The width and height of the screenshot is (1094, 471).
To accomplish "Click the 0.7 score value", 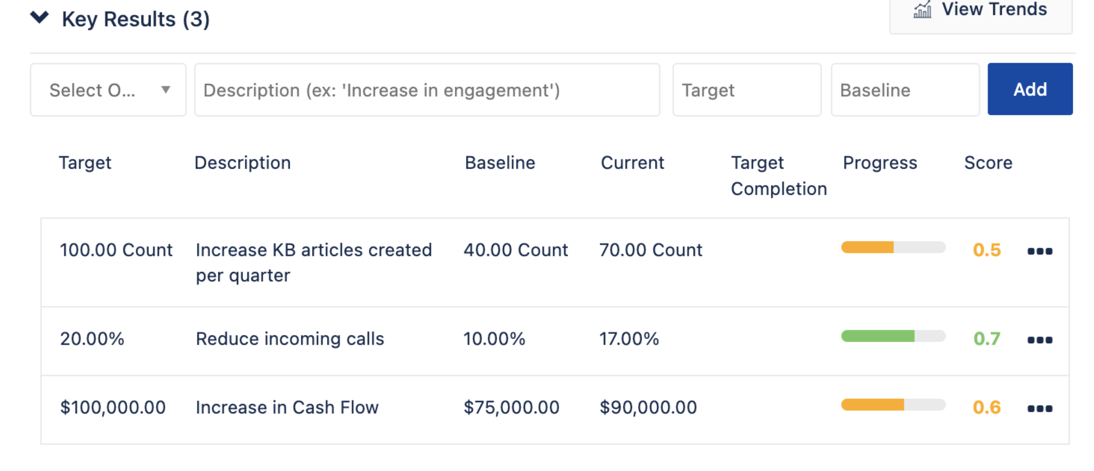I will 986,339.
